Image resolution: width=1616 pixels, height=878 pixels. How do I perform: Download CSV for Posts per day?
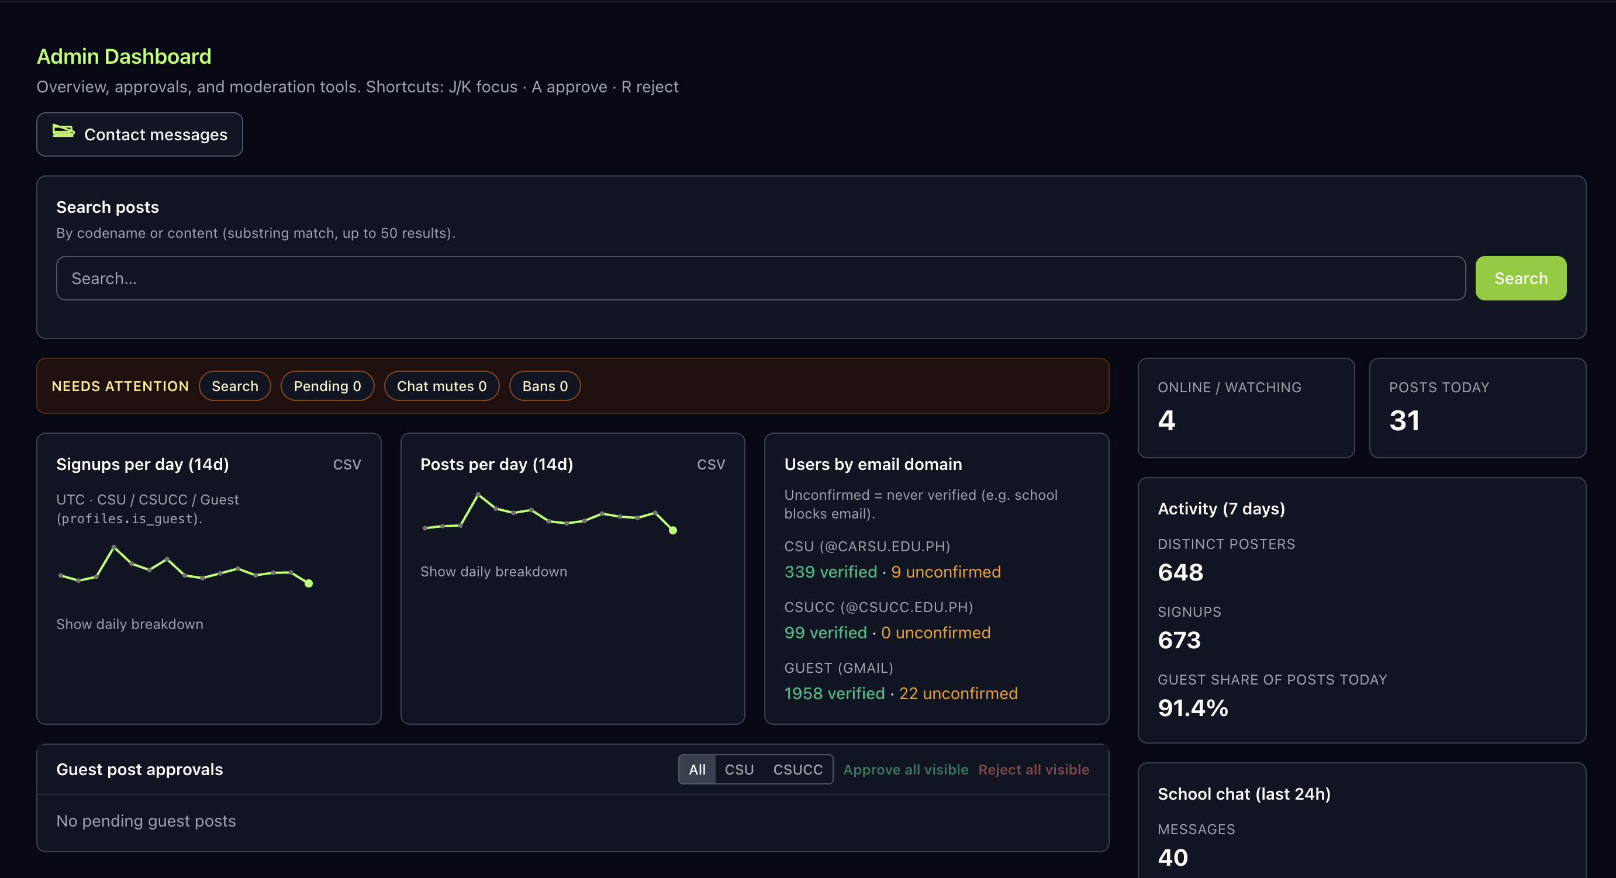tap(711, 464)
